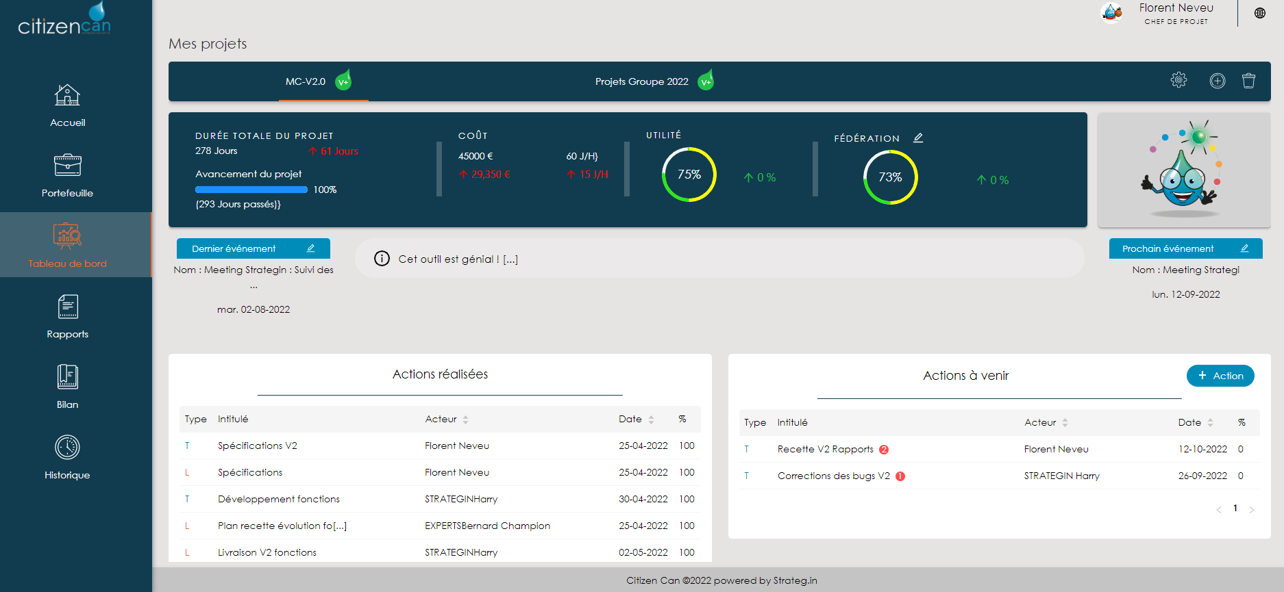Viewport: 1284px width, 592px height.
Task: Delete project using the trash icon
Action: [1248, 81]
